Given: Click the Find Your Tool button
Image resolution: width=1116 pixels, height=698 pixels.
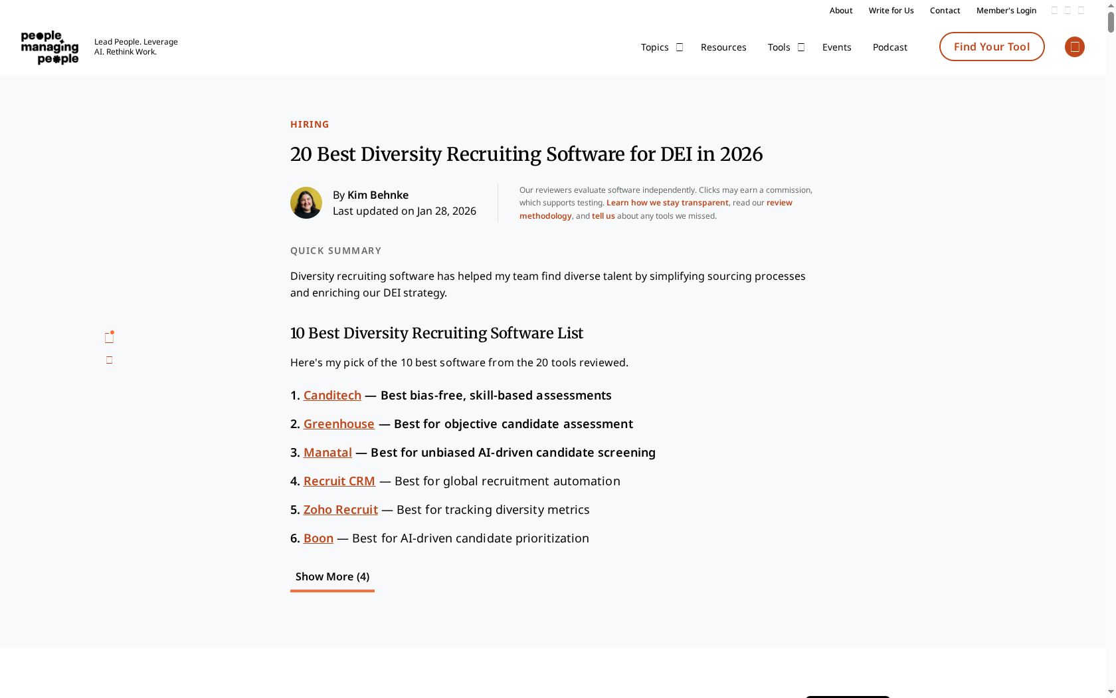Looking at the screenshot, I should tap(992, 47).
